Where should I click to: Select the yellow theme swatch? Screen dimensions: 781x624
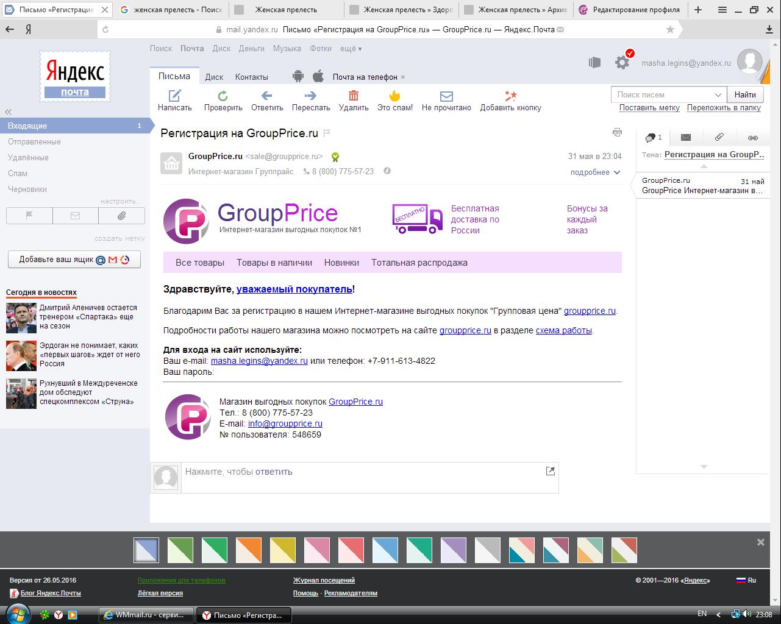(283, 550)
